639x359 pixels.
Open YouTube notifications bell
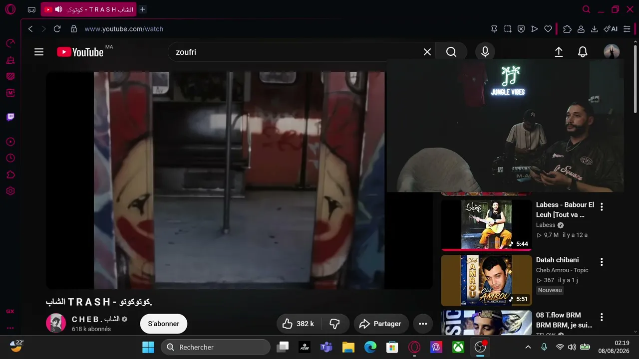pyautogui.click(x=583, y=52)
